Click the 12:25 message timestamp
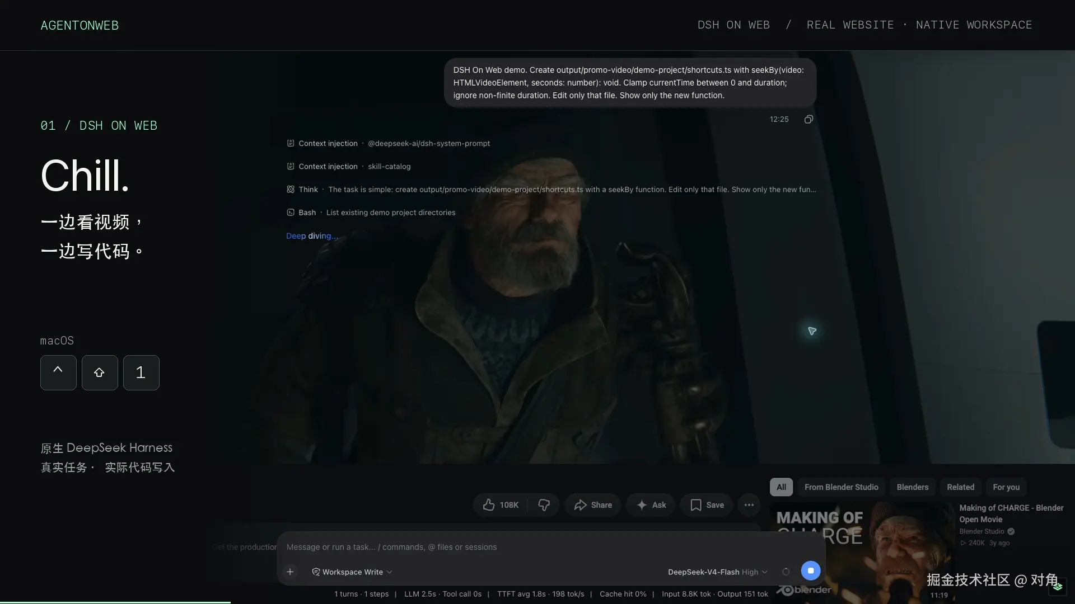The width and height of the screenshot is (1075, 604). (779, 119)
